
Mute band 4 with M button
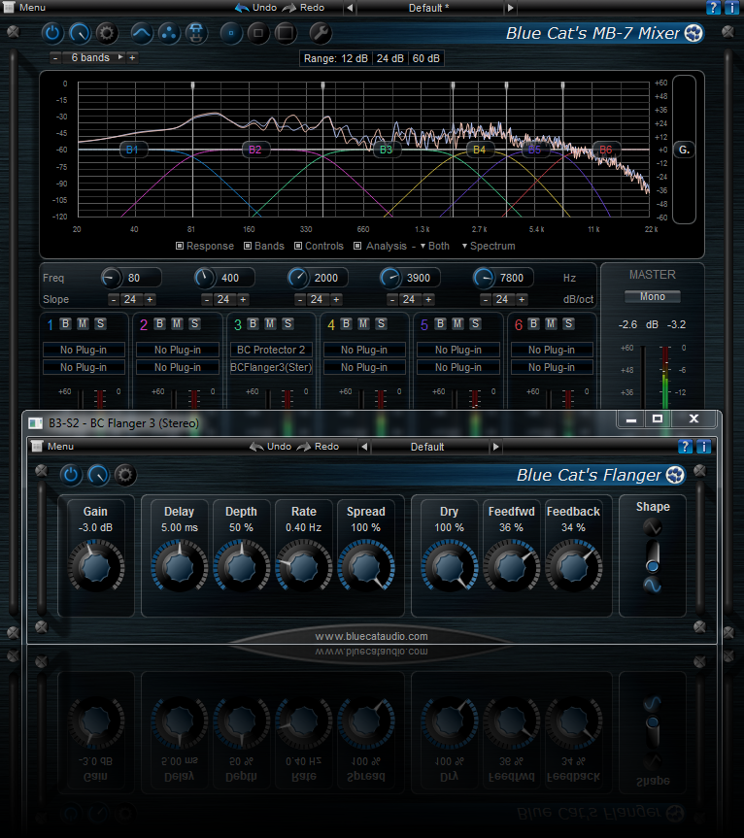click(363, 323)
